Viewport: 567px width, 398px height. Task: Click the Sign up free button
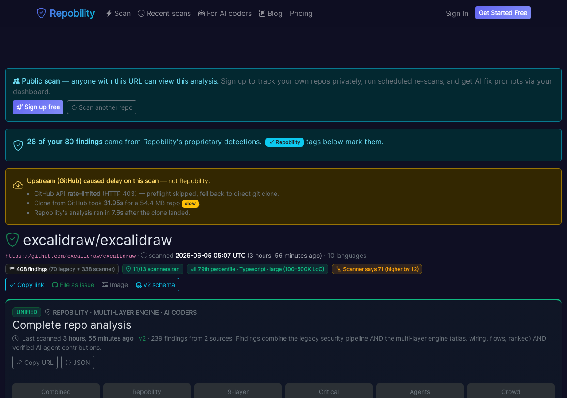(x=38, y=107)
